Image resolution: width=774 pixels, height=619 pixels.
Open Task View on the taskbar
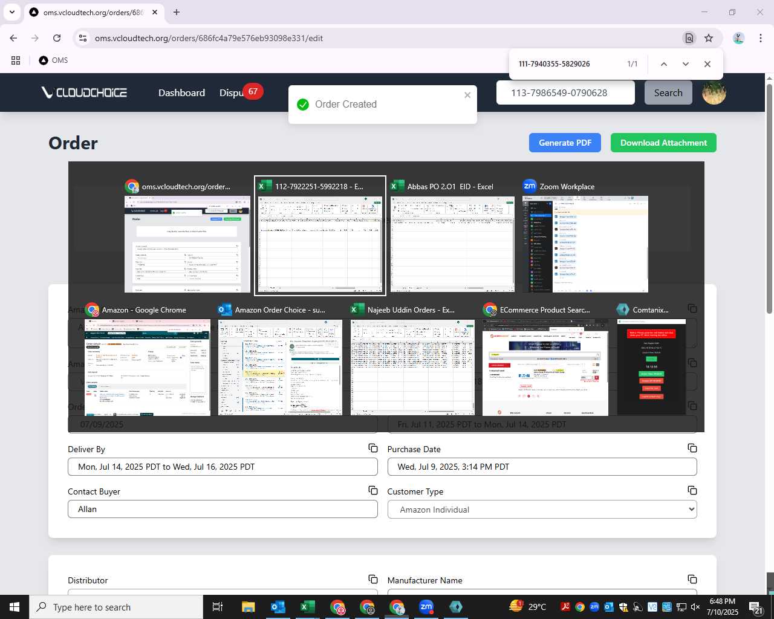[x=218, y=607]
